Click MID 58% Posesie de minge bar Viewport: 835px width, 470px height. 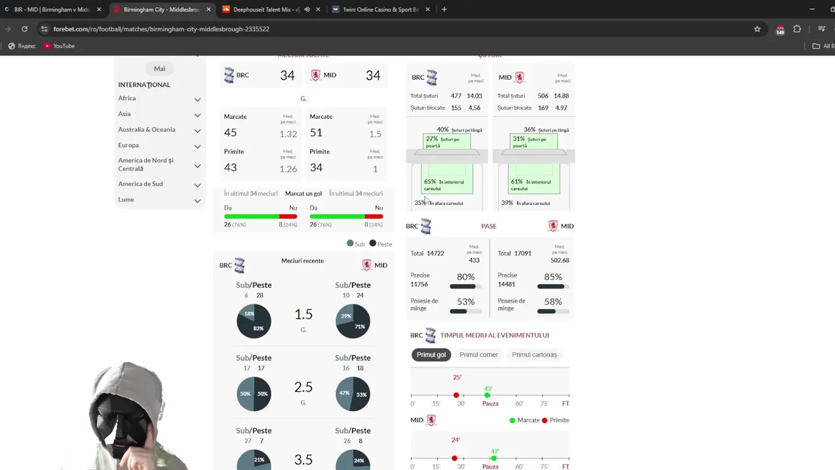(x=553, y=311)
